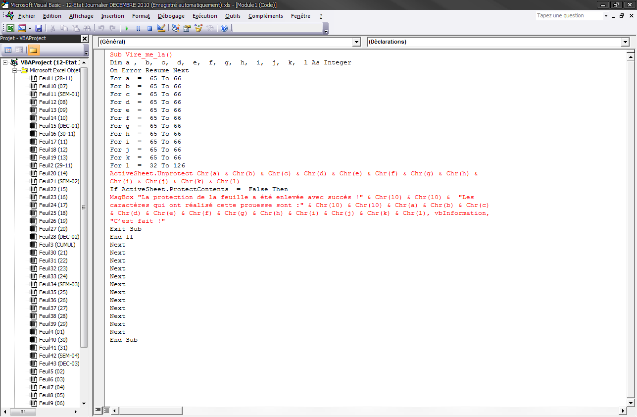Toggle Design mode icon in toolbar

tap(161, 28)
